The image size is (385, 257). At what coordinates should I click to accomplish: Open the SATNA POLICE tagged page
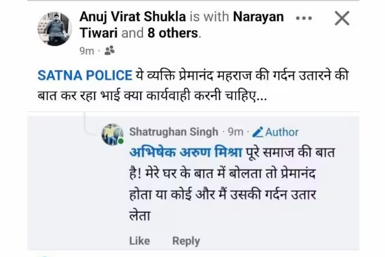(x=85, y=76)
